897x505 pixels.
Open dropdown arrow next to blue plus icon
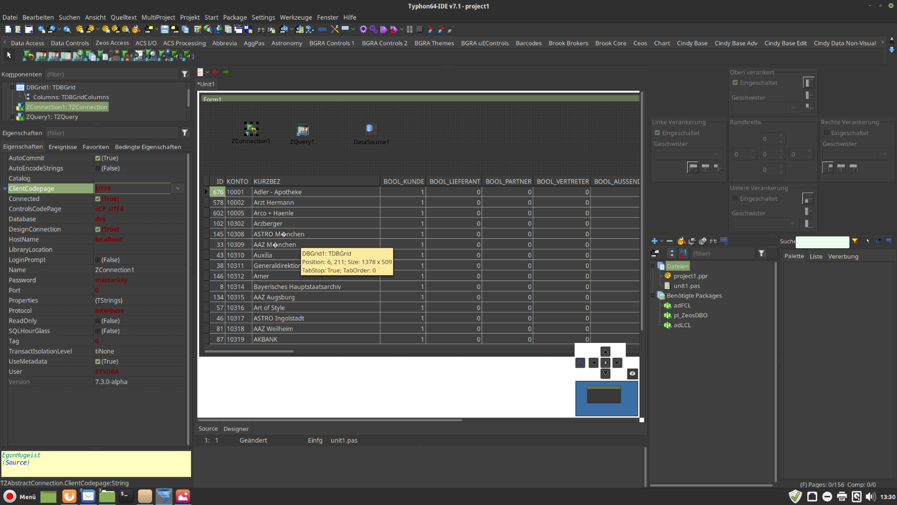point(662,241)
